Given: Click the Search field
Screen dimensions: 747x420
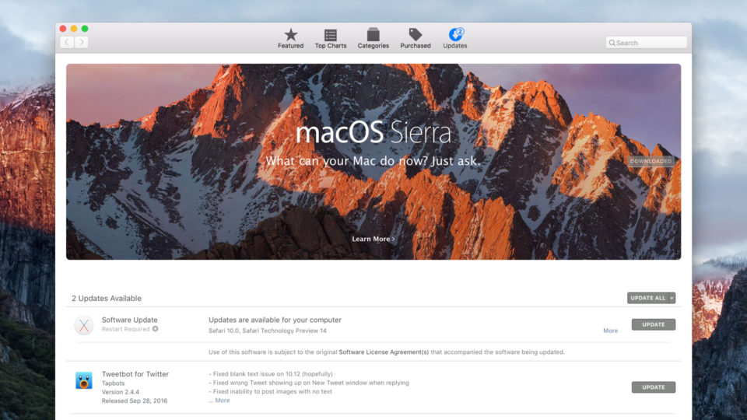Looking at the screenshot, I should (x=646, y=43).
